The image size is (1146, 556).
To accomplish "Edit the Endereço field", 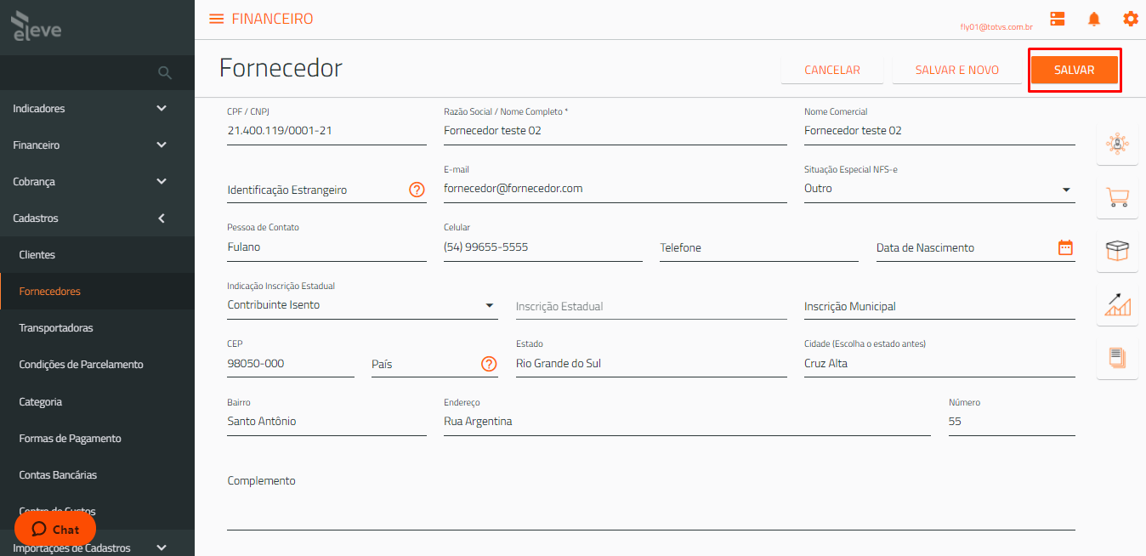I will pyautogui.click(x=687, y=422).
